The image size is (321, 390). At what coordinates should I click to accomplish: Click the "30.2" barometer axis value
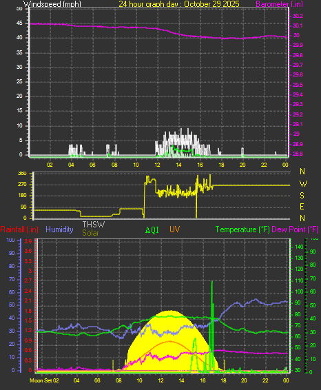298,16
